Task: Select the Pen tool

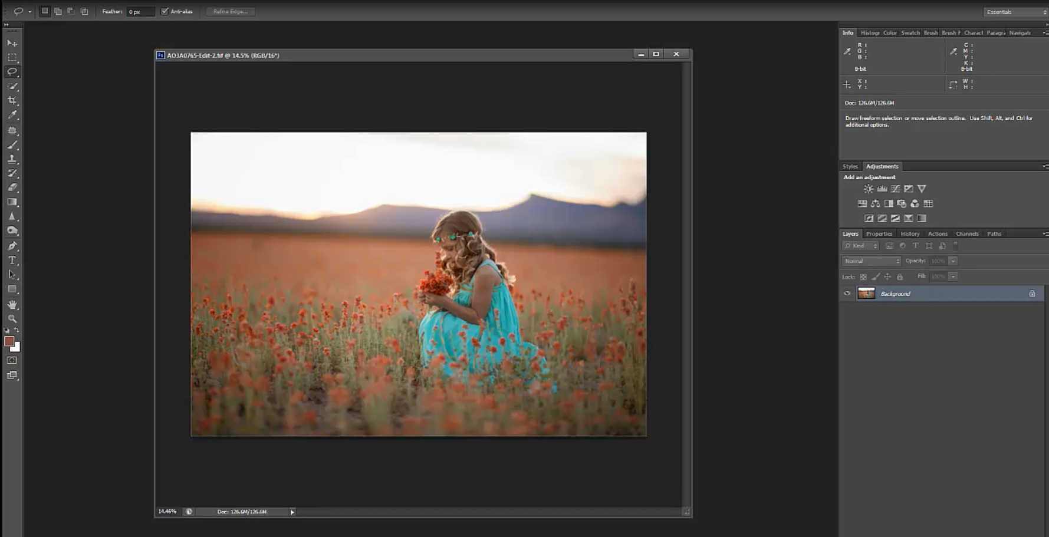Action: 12,246
